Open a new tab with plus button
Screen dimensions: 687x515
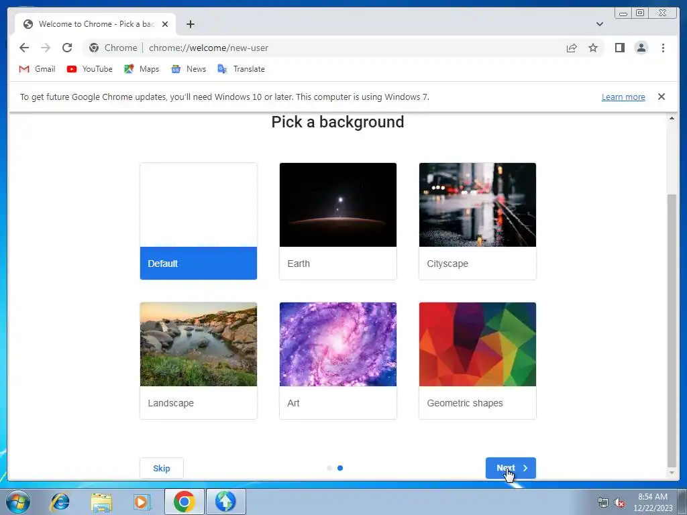coord(190,24)
